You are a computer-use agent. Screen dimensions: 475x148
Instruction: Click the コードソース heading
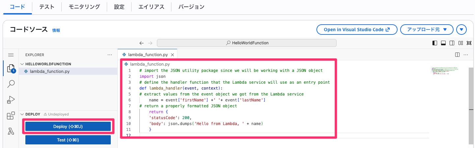coord(29,30)
